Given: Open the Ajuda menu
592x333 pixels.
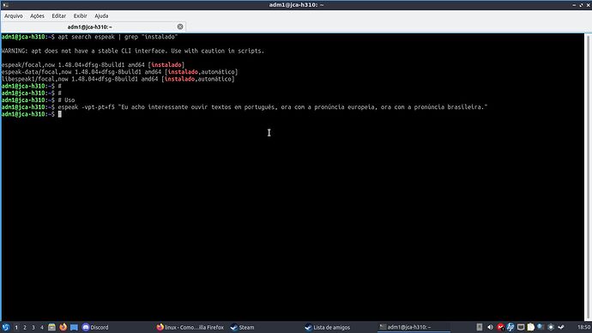Looking at the screenshot, I should pos(101,15).
